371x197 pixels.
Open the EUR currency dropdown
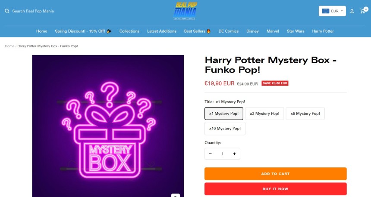pyautogui.click(x=332, y=11)
